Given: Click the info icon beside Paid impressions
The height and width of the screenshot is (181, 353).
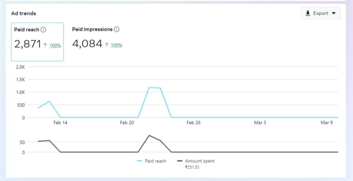Looking at the screenshot, I should point(117,29).
